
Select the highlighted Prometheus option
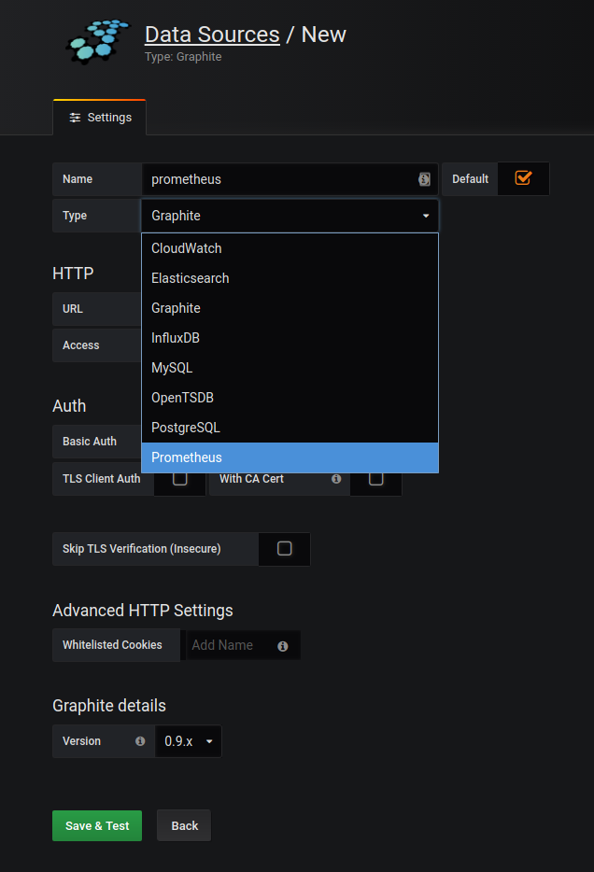coord(290,457)
